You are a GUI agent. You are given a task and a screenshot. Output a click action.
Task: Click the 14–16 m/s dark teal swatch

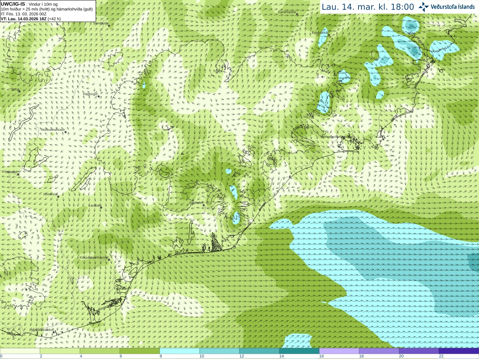[x=299, y=351]
